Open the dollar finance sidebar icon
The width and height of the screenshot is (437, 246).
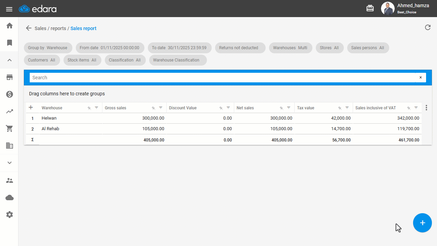click(10, 94)
